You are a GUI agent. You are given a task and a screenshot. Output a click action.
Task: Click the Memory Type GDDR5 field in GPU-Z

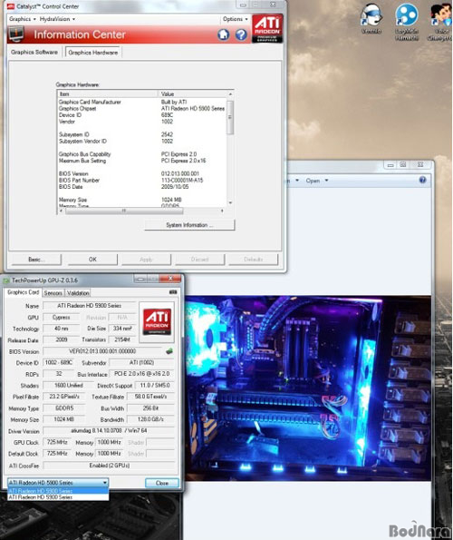pyautogui.click(x=64, y=408)
